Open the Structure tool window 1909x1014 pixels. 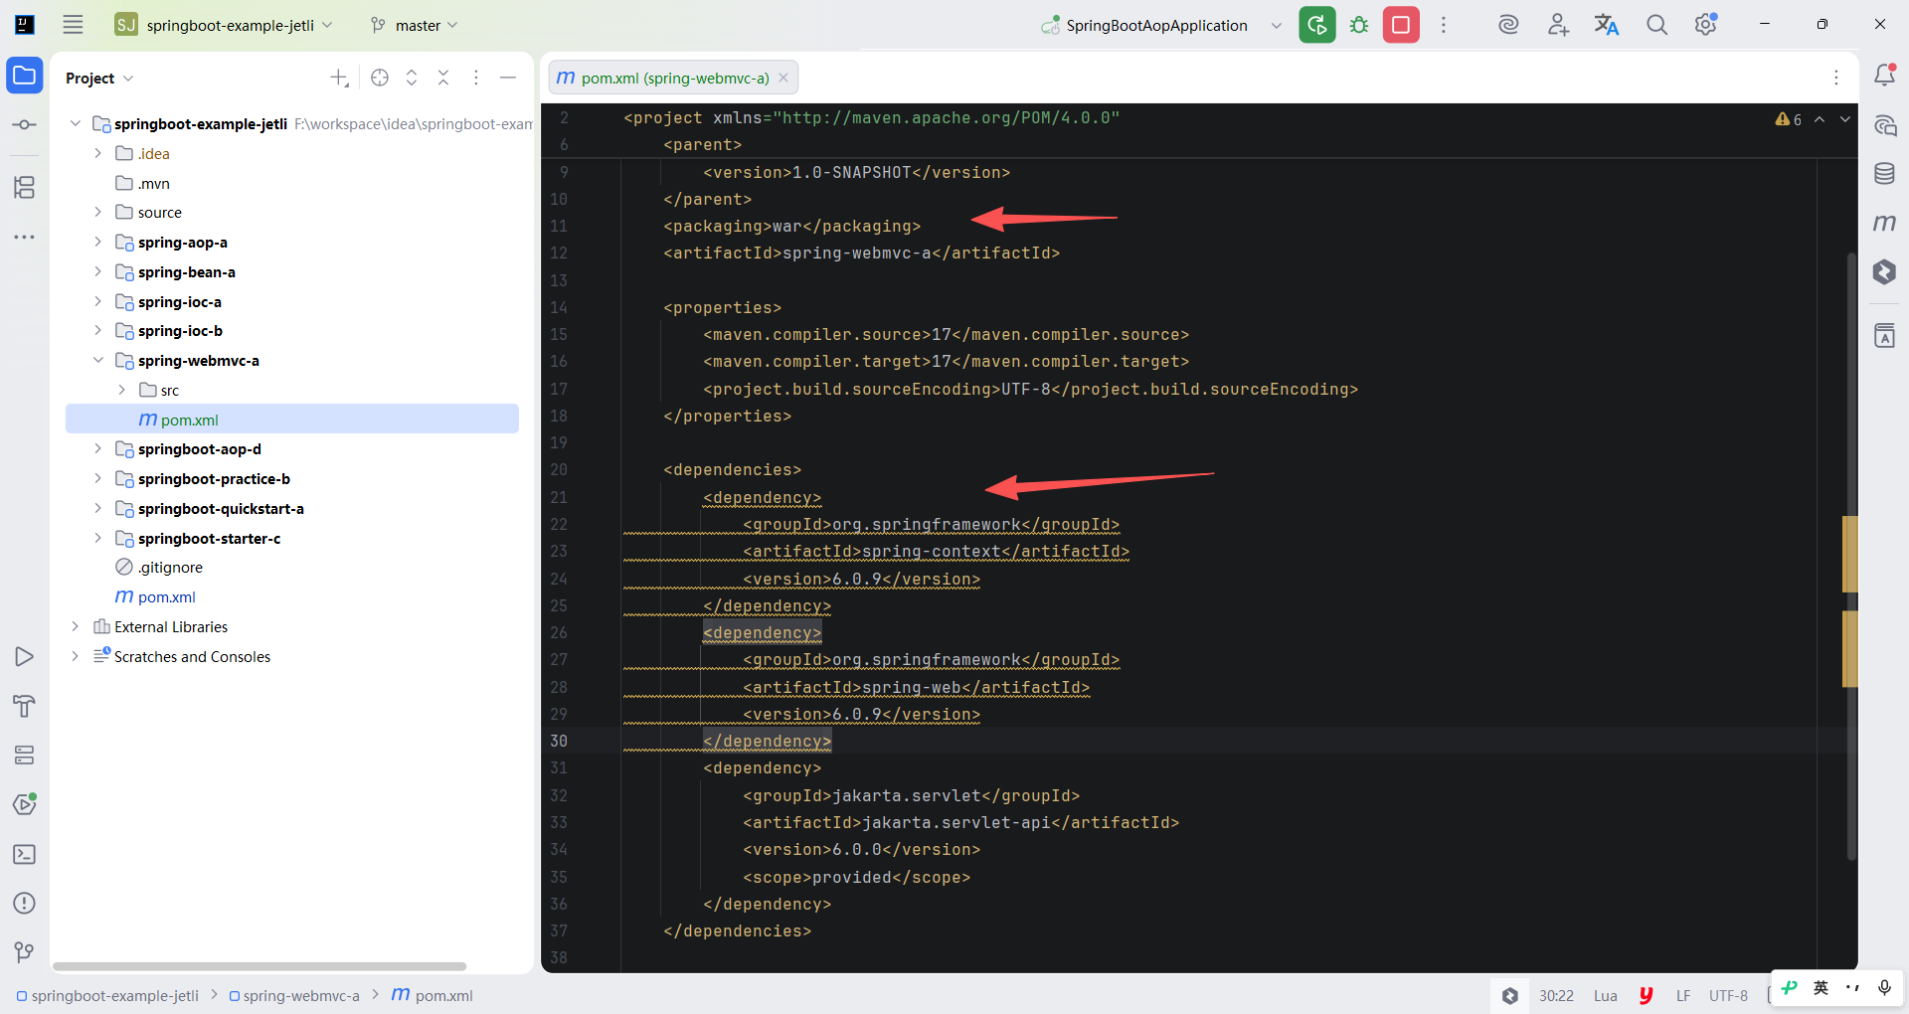[x=25, y=187]
